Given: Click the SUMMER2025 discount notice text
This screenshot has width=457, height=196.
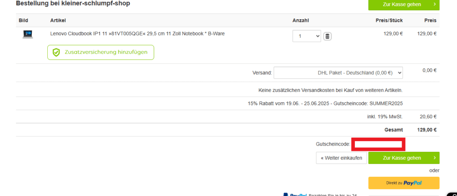Looking at the screenshot, I should click(x=325, y=104).
